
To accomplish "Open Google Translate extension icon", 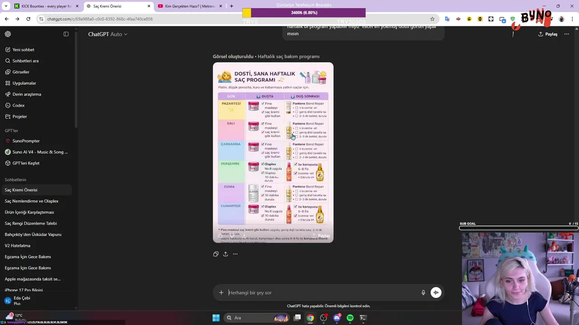I will coord(447,19).
